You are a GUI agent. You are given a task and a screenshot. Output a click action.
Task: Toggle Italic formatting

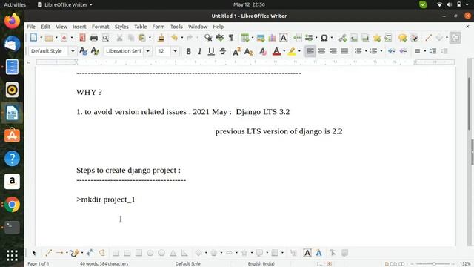coord(199,51)
